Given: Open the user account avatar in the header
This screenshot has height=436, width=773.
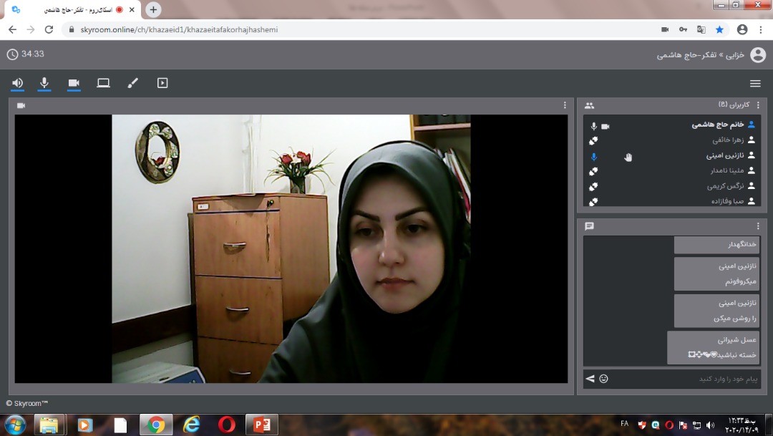Looking at the screenshot, I should [757, 55].
